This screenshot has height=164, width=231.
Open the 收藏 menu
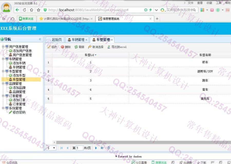click(209, 3)
